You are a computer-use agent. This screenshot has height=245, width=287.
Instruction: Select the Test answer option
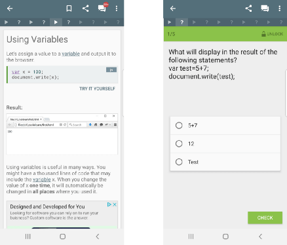pos(225,162)
